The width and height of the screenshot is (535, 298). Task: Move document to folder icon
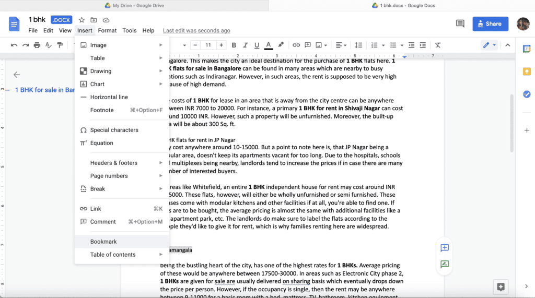[x=94, y=20]
